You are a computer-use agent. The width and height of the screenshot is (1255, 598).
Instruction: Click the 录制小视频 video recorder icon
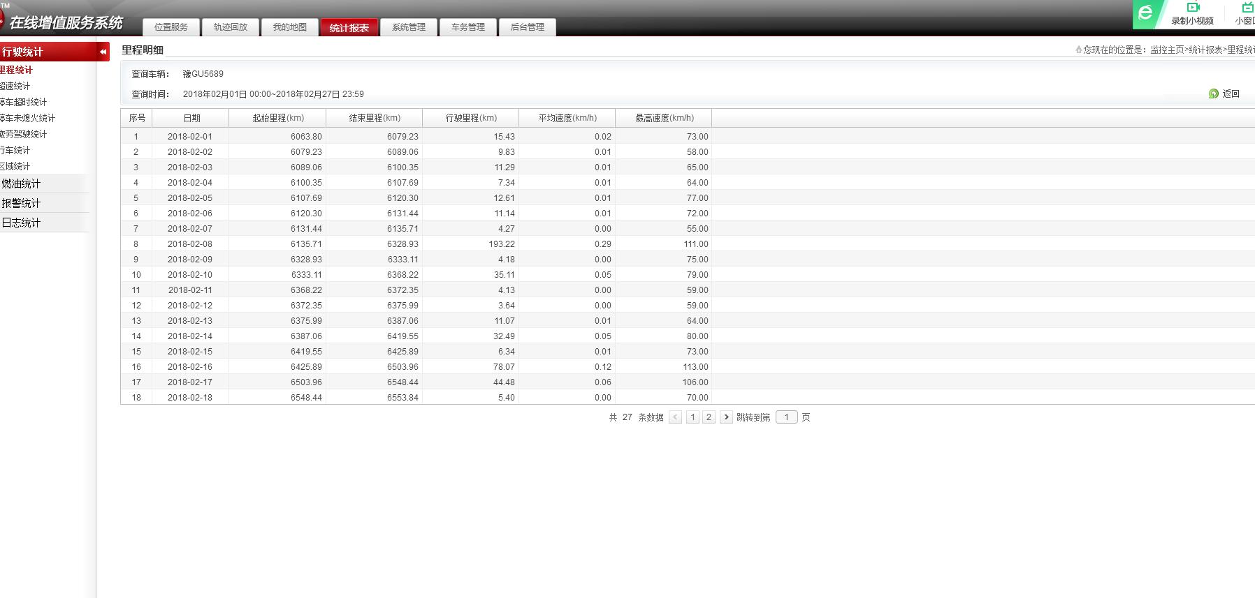tap(1192, 8)
